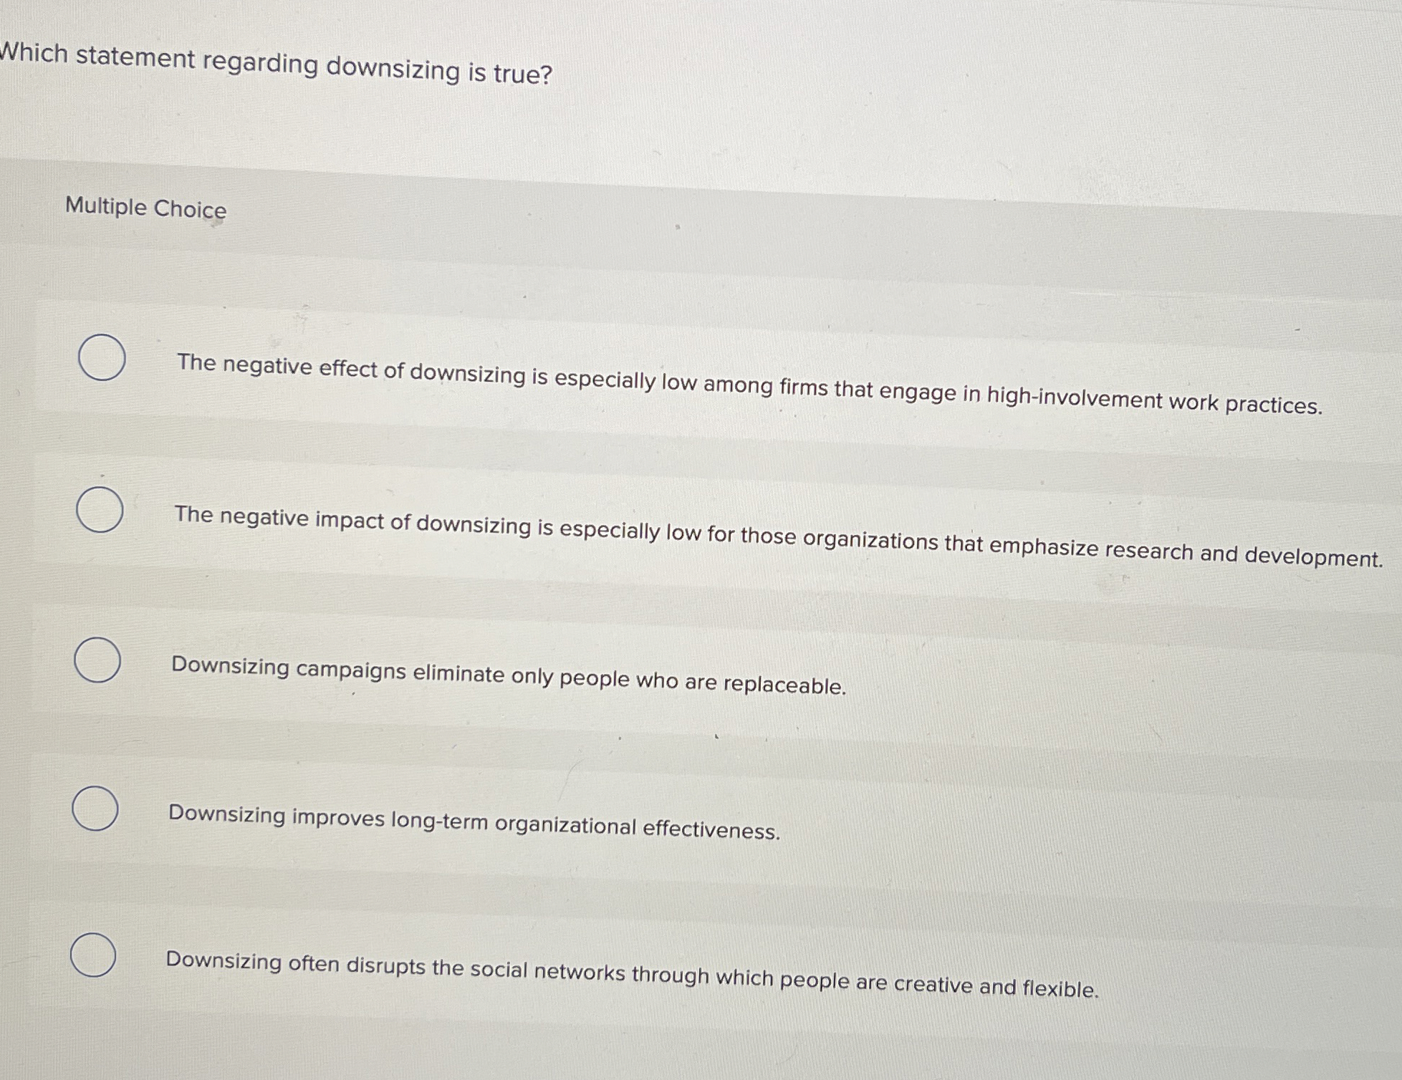
Task: Select the radio button for long-term organizational effectiveness
Action: pyautogui.click(x=95, y=809)
